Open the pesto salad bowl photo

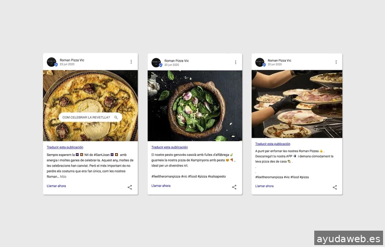(x=195, y=105)
